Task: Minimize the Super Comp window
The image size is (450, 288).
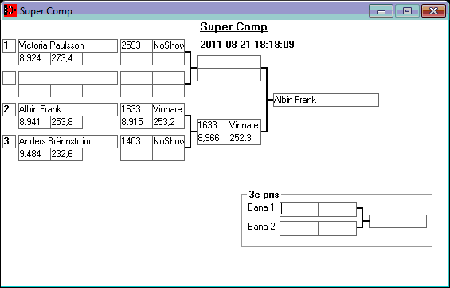Action: click(x=381, y=11)
